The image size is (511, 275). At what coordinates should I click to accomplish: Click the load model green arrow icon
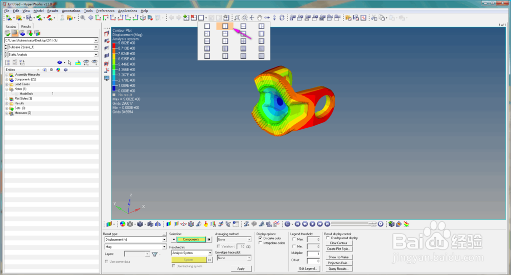pyautogui.click(x=8, y=33)
